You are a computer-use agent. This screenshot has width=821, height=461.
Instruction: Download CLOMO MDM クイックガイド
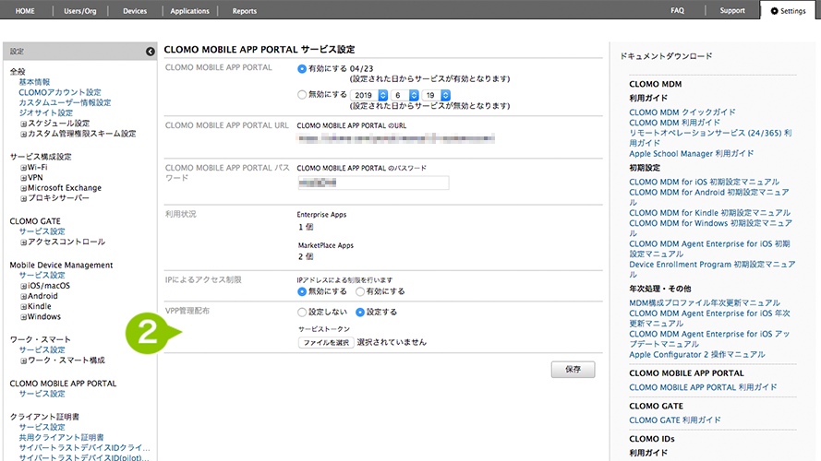(682, 112)
